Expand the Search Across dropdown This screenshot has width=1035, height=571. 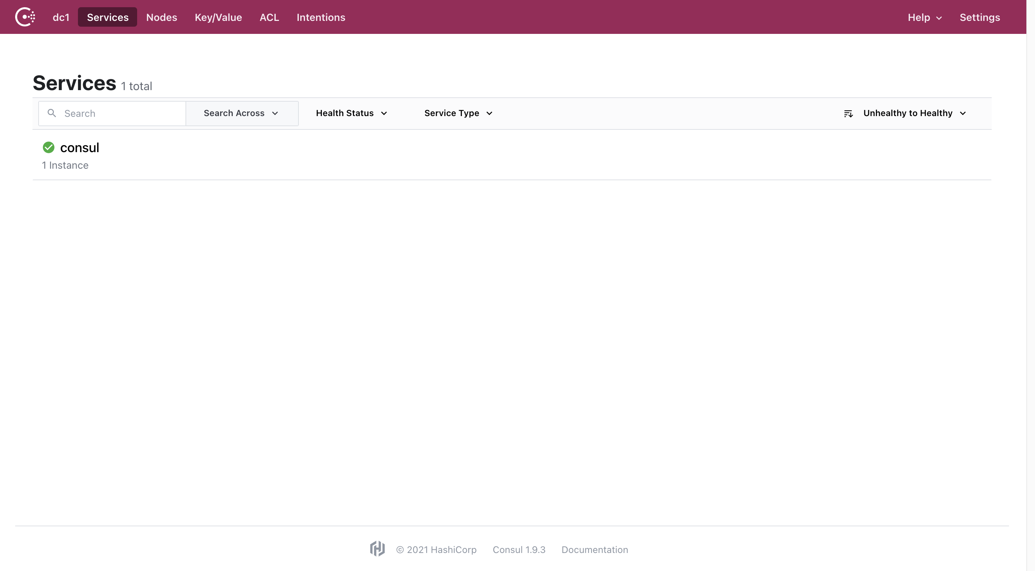point(241,114)
